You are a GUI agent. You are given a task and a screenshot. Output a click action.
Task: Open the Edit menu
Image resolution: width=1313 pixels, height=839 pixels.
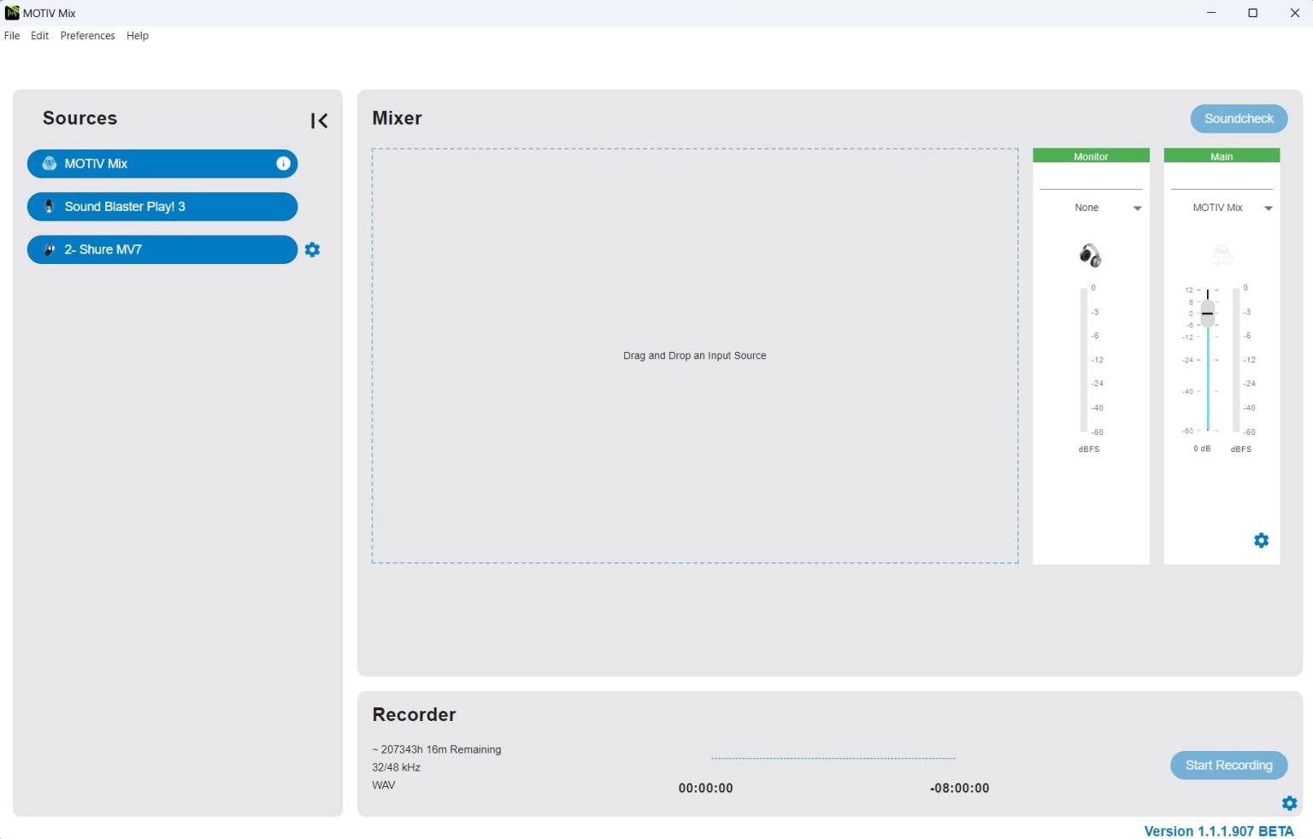[x=39, y=36]
